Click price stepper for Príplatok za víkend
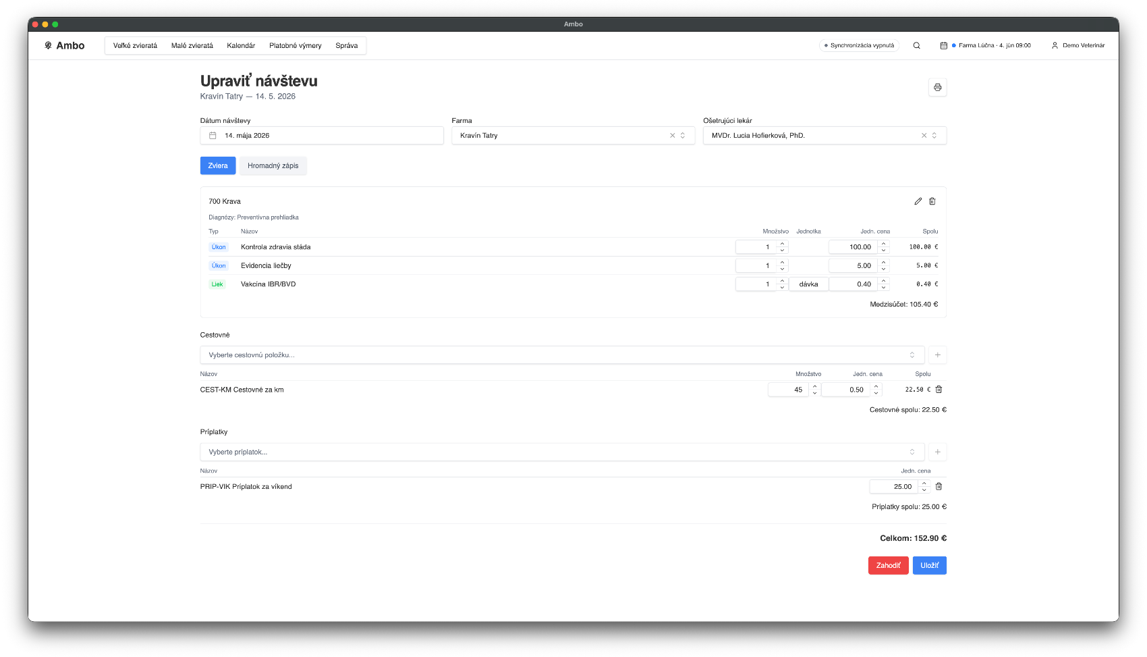 click(924, 486)
